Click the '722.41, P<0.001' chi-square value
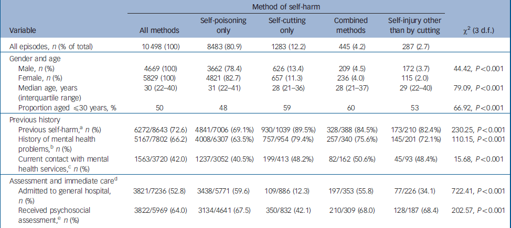Viewport: 511px width, 228px height. point(478,191)
